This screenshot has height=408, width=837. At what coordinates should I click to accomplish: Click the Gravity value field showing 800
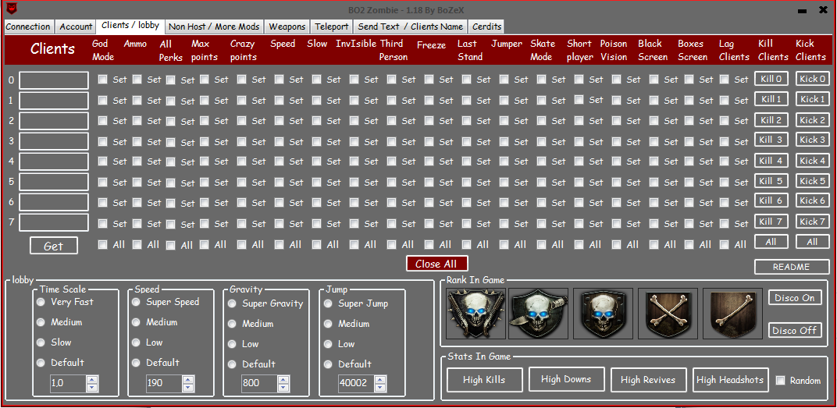(x=259, y=384)
